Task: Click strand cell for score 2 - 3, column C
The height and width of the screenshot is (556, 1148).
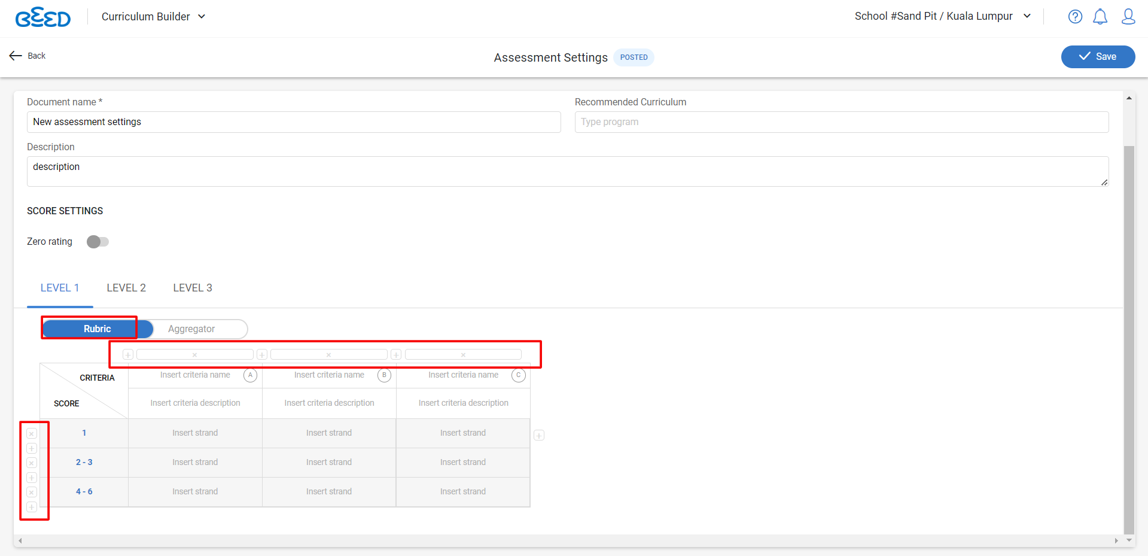Action: (x=463, y=463)
